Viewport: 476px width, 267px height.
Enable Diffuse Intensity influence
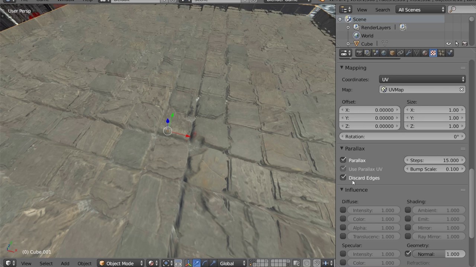(343, 210)
